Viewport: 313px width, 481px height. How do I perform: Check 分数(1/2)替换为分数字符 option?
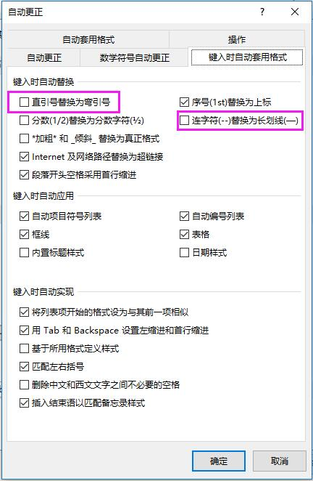(24, 121)
